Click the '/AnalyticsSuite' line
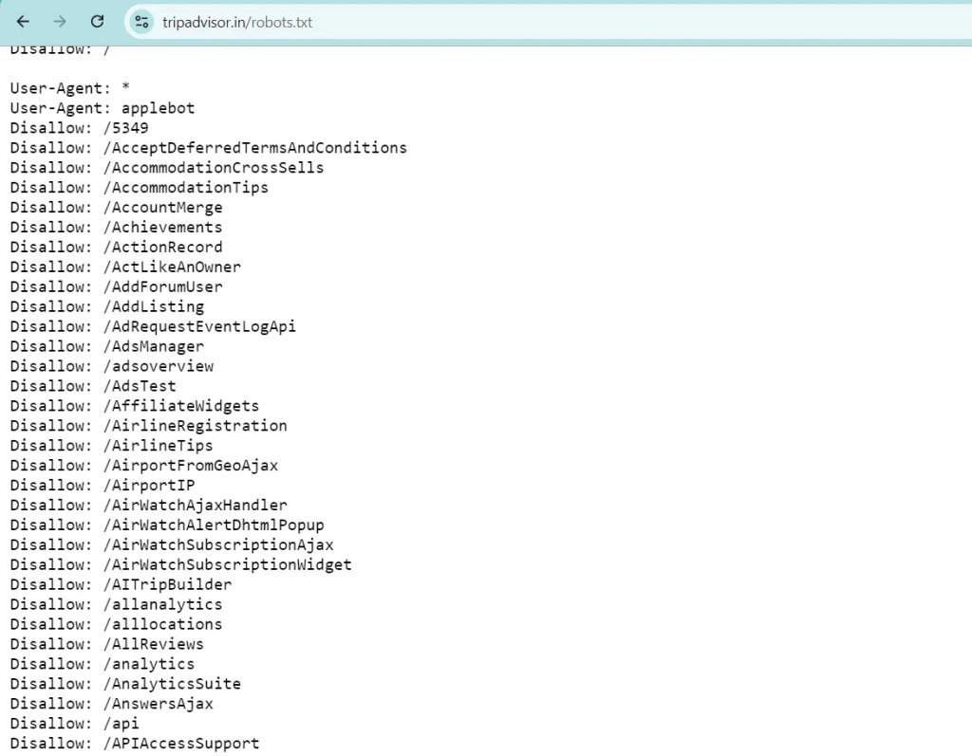The height and width of the screenshot is (756, 972). 125,683
